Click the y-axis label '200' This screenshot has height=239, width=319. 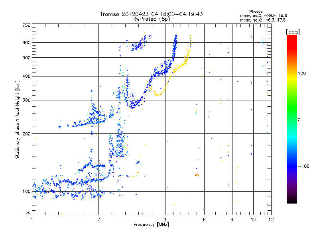point(26,134)
